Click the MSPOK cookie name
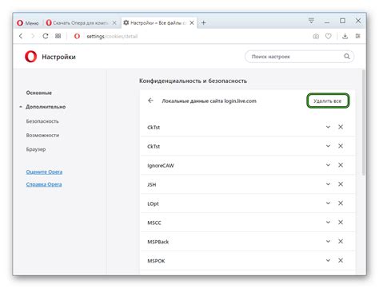The width and height of the screenshot is (379, 288). point(156,261)
